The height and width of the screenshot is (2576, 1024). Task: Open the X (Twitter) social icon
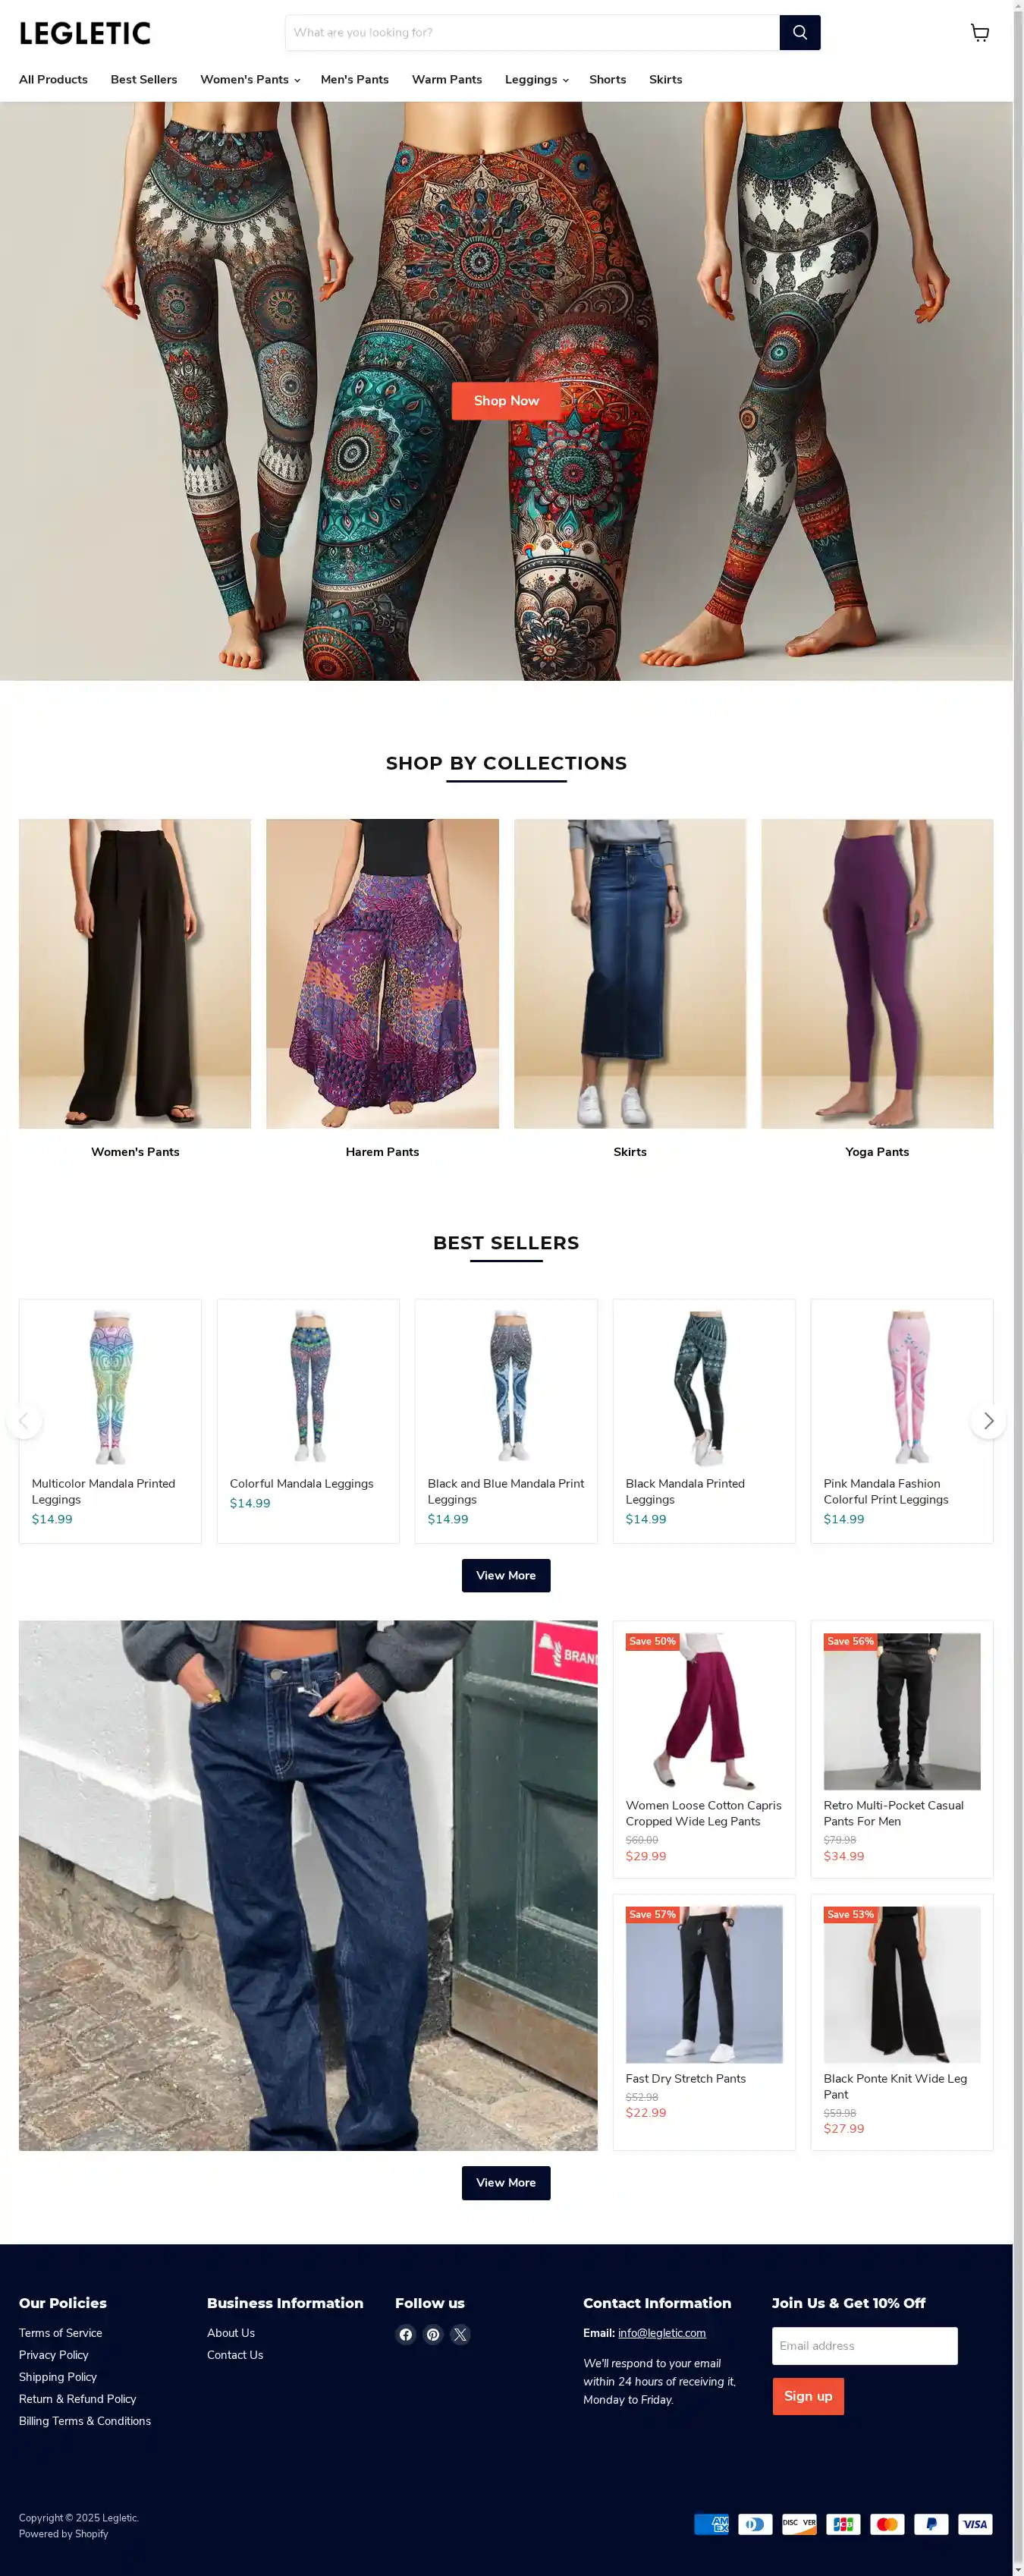click(460, 2334)
